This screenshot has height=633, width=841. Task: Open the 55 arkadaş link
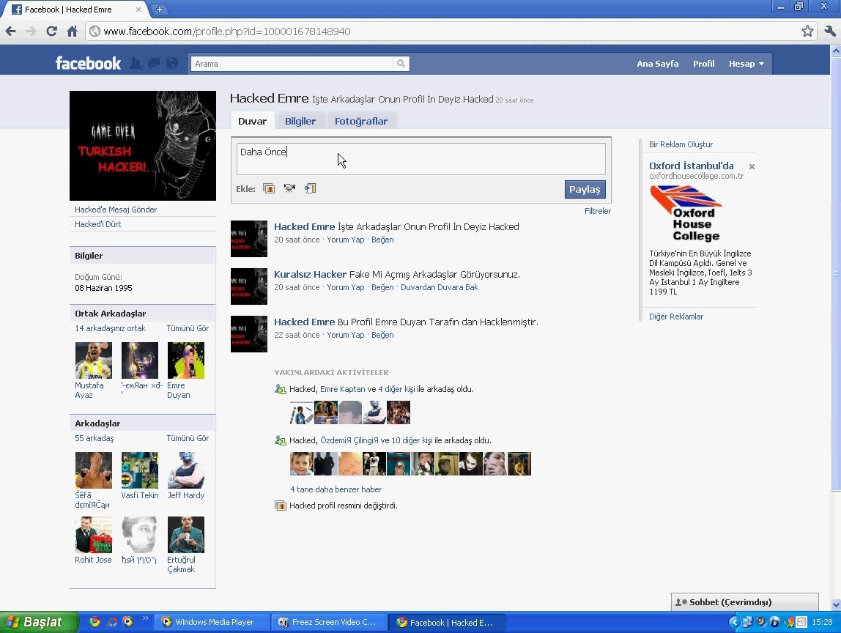pos(95,438)
